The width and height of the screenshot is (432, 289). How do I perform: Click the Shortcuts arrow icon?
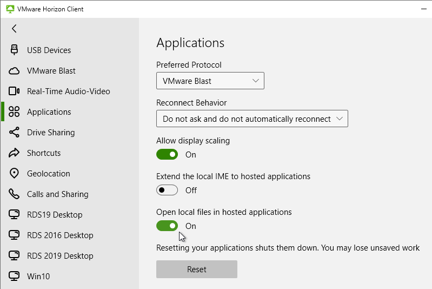coord(14,153)
